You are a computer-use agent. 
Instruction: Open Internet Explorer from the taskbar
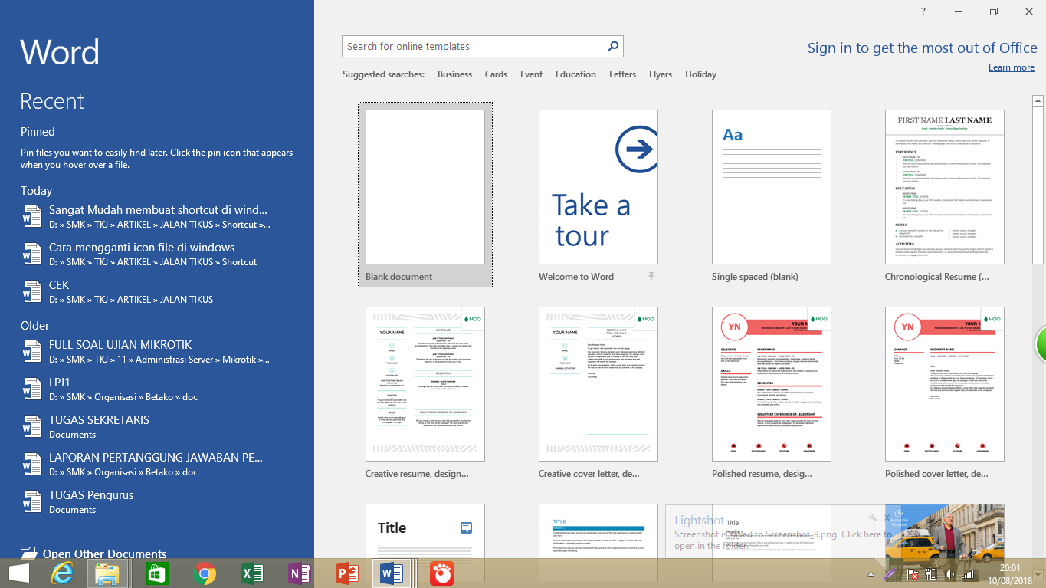click(x=63, y=573)
